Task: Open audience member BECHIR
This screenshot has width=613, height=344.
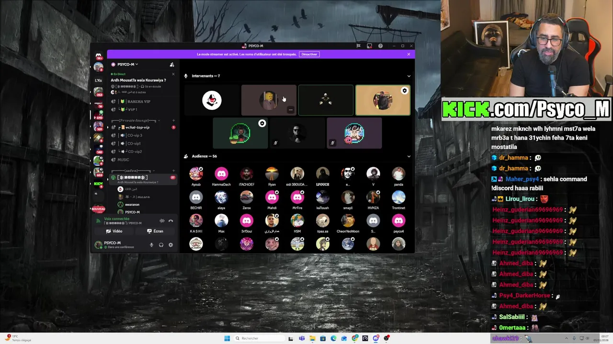Action: click(x=196, y=199)
